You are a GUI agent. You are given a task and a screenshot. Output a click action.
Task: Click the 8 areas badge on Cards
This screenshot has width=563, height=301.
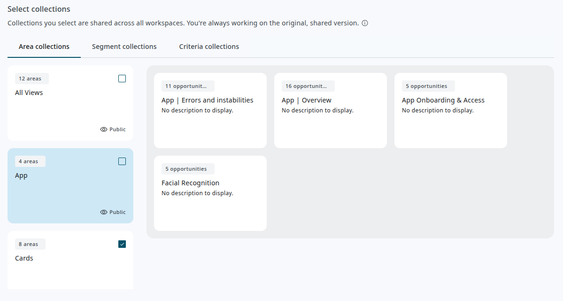pyautogui.click(x=30, y=244)
